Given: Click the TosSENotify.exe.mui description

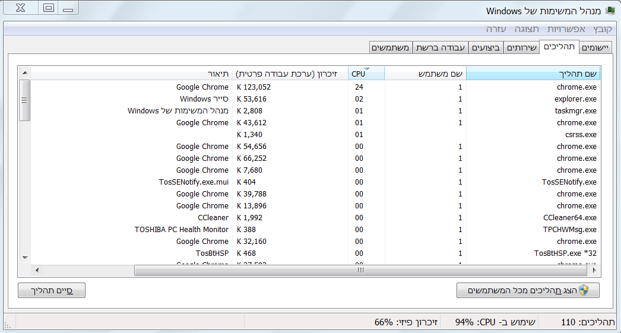Looking at the screenshot, I should tap(194, 182).
